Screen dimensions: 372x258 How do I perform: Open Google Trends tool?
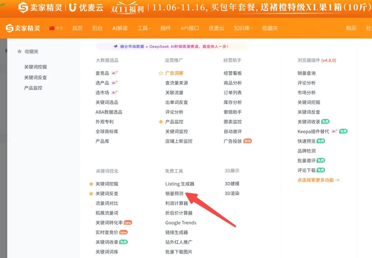coord(181,223)
